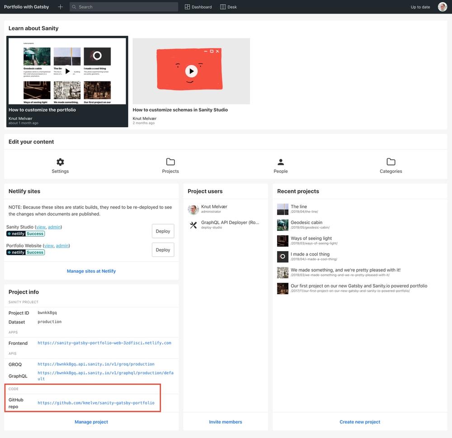Click 'The line' thumbnail
452x438 pixels.
click(282, 209)
